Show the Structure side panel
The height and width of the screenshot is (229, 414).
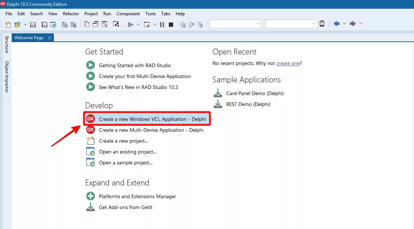[x=7, y=45]
